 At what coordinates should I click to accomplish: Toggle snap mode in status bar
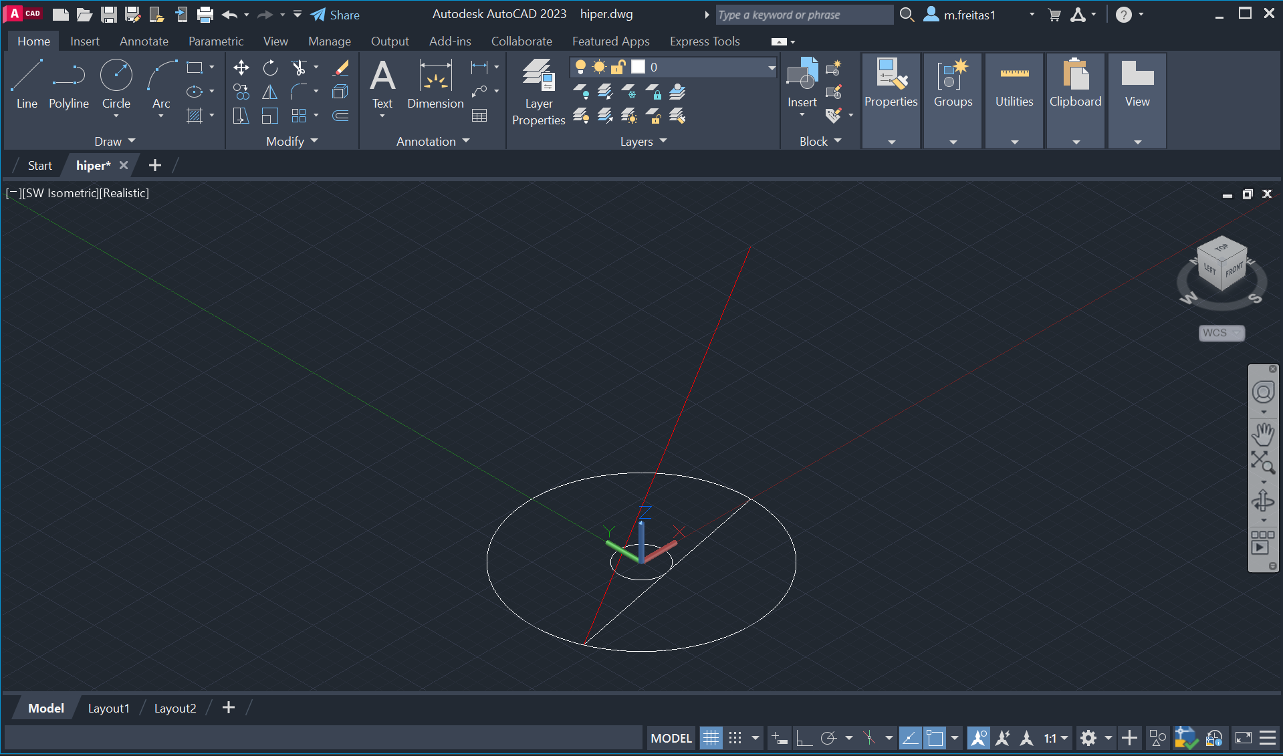[735, 738]
